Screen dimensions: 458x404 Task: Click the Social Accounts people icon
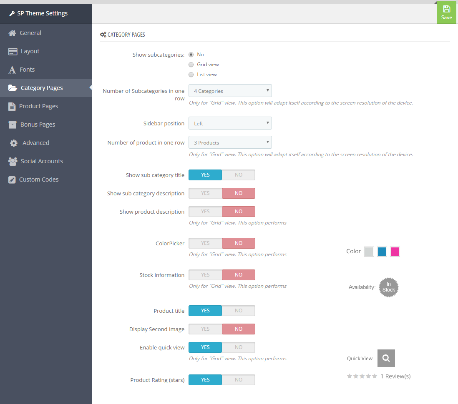pos(13,161)
